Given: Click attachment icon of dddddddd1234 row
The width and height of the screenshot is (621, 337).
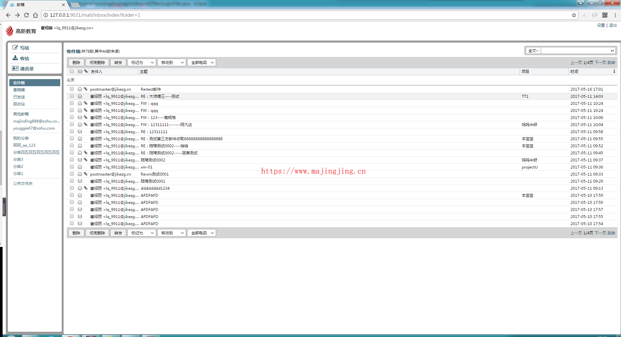Looking at the screenshot, I should pyautogui.click(x=86, y=188).
